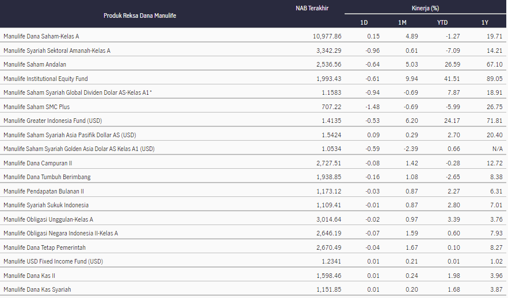This screenshot has height=298, width=508.
Task: Open Manulife Obligasi Unggulan-Kelas A fund
Action: [48, 219]
